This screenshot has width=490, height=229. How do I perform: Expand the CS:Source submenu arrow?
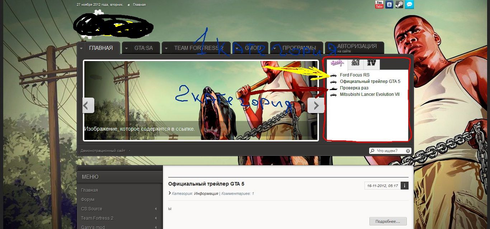pos(156,209)
